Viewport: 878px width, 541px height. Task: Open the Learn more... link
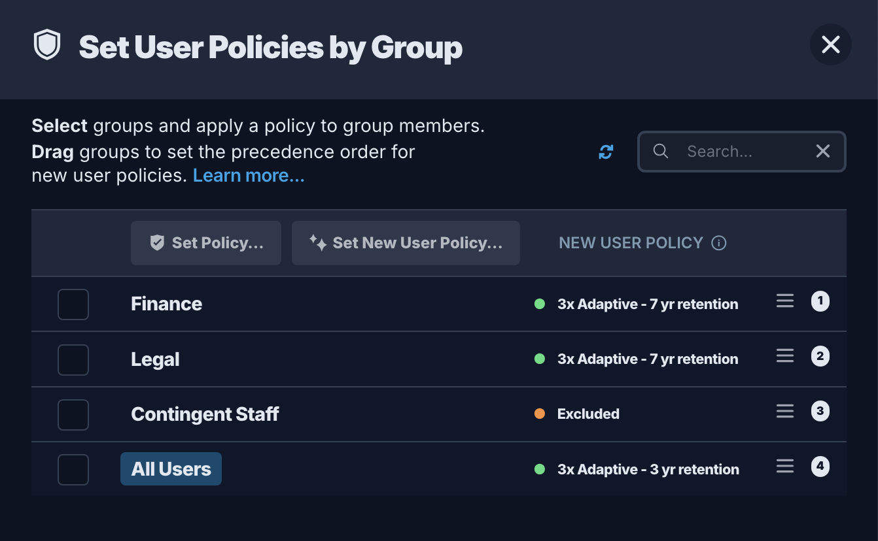click(249, 176)
